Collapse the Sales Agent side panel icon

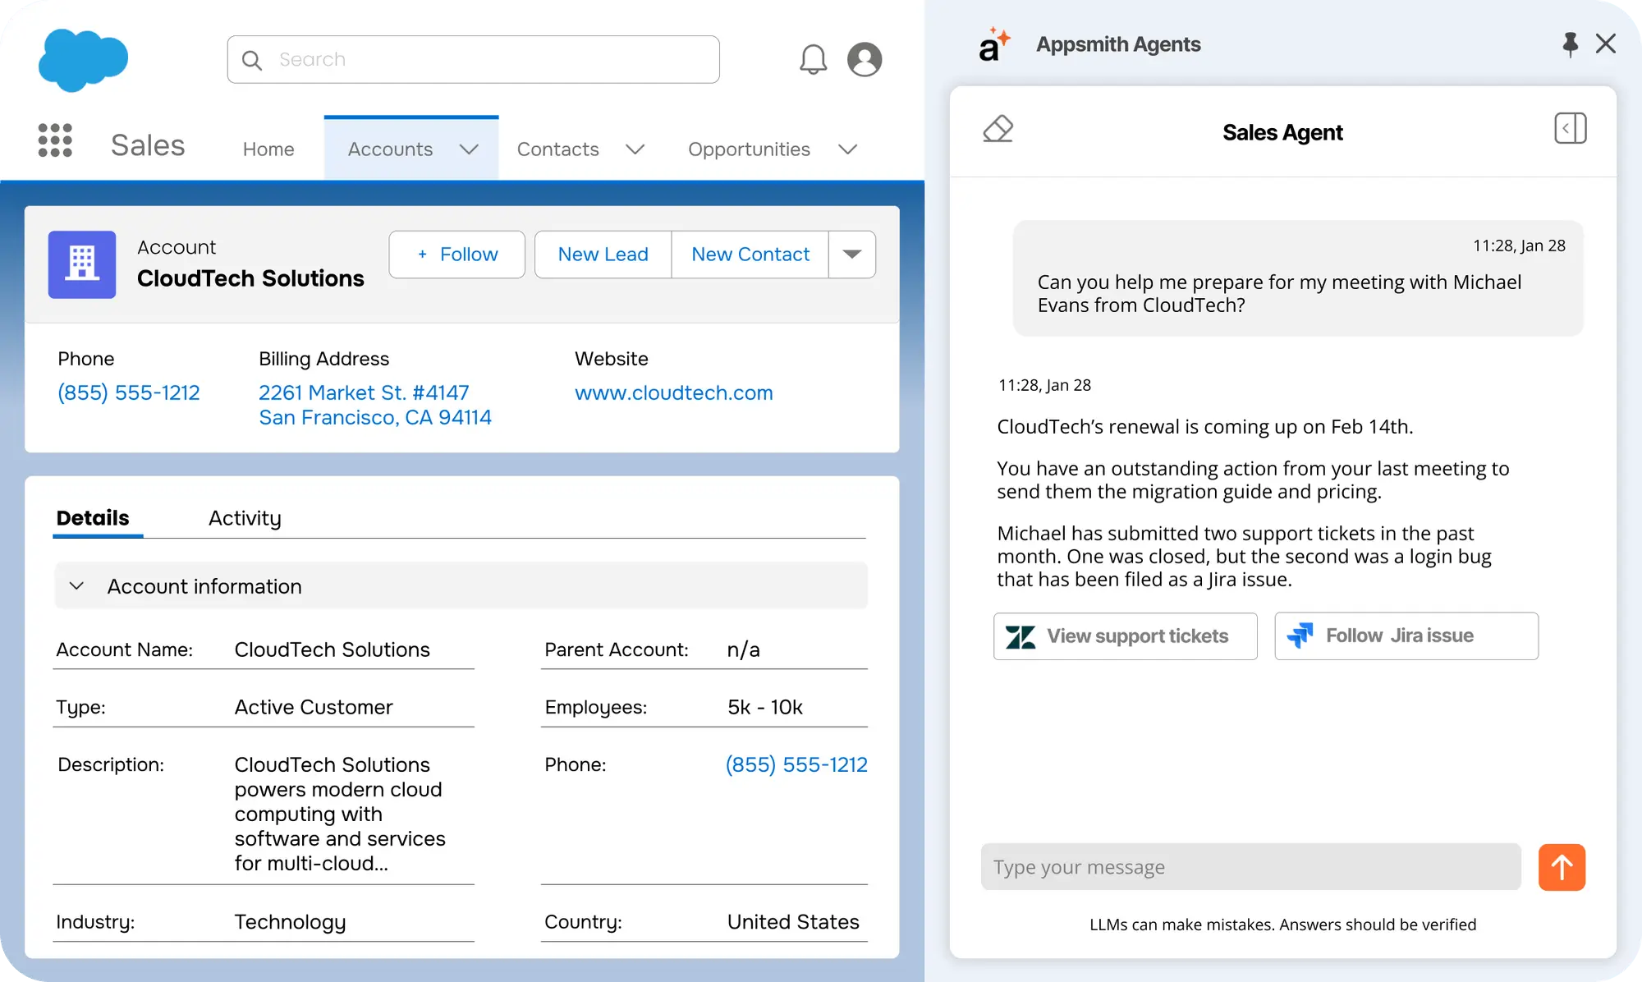(1570, 129)
